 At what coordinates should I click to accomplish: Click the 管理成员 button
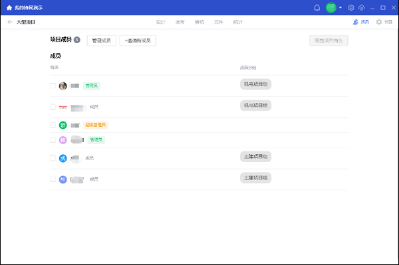102,41
